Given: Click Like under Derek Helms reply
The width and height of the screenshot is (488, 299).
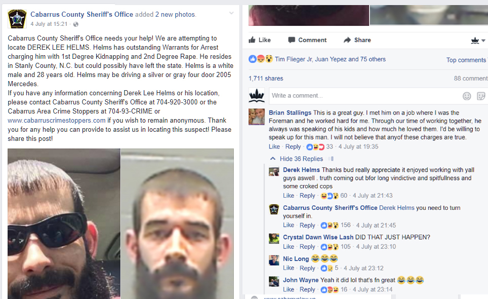Looking at the screenshot, I should (x=289, y=195).
